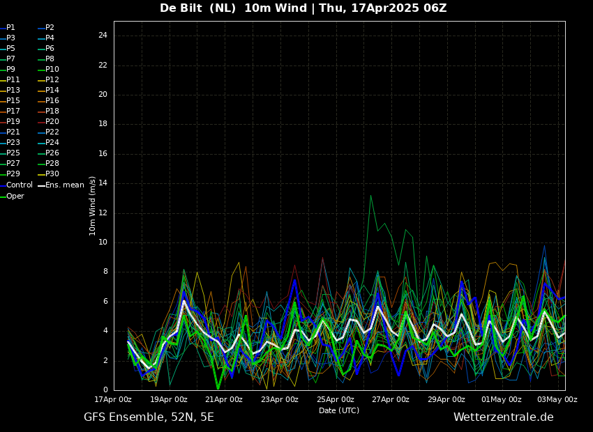
Task: Click the 03May 00z date tick label
Action: [x=557, y=400]
